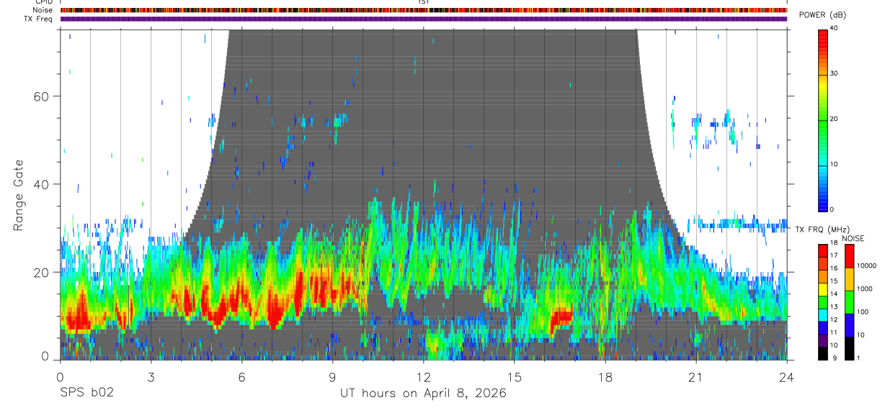Screen dimensions: 885x408
Task: Click the '1000' label on NOISE scale
Action: tap(865, 289)
